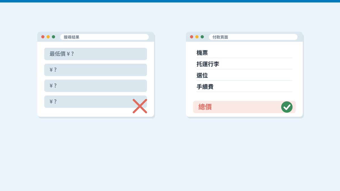Maximize the 付款頁面 window with green dot

coord(202,37)
